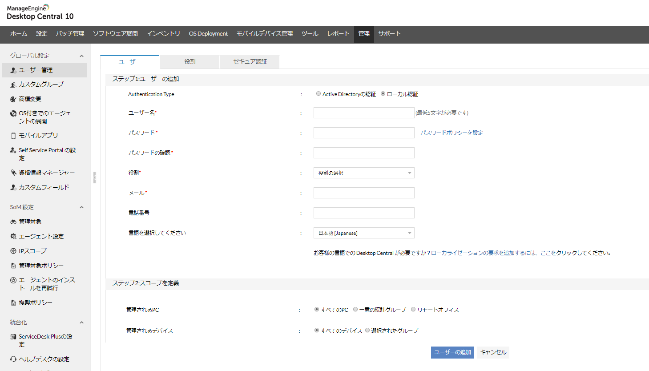The height and width of the screenshot is (371, 649).
Task: Click the モバイルアプリ phone icon
Action: tap(13, 136)
